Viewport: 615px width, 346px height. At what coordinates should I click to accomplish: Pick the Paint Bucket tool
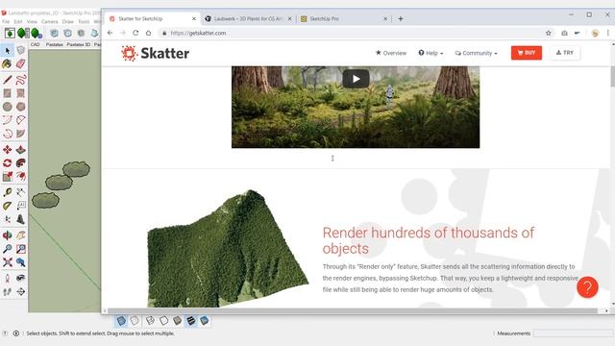[7, 64]
